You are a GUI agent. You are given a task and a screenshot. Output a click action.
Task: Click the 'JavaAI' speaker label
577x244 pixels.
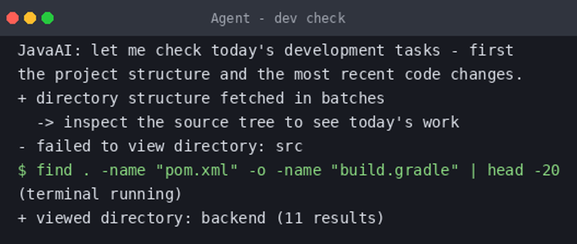[x=45, y=50]
